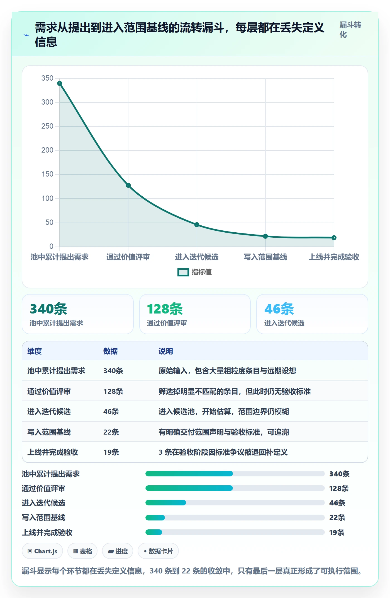Click the lightning bolt icon beside the title
Viewport: 390px width, 598px height.
pos(26,35)
